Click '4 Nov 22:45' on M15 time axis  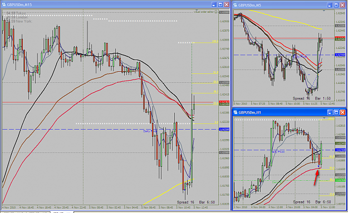[79, 207]
